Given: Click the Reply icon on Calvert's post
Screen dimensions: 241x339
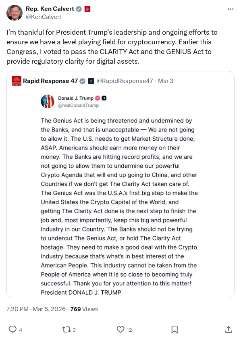Looking at the screenshot, I should tap(13, 330).
